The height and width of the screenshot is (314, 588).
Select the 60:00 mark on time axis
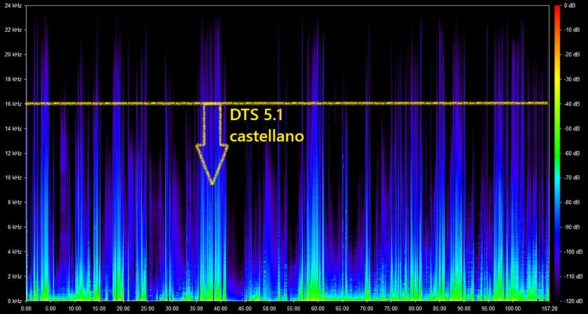(318, 309)
